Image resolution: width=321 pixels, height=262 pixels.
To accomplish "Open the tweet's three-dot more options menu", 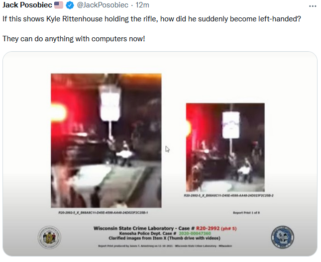I will coord(313,6).
